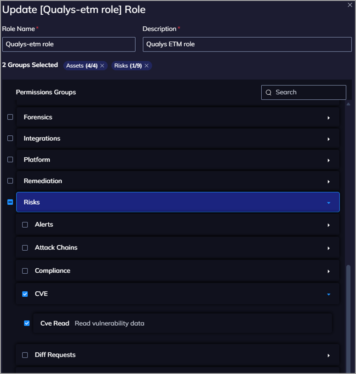Collapse the Risks group arrow
Image resolution: width=356 pixels, height=374 pixels.
pos(328,203)
